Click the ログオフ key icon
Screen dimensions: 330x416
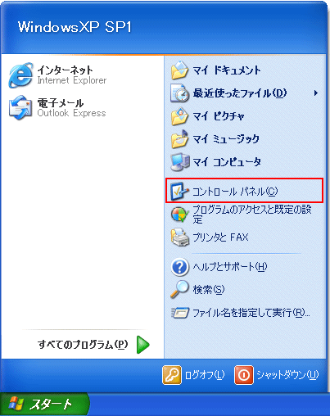pos(172,375)
